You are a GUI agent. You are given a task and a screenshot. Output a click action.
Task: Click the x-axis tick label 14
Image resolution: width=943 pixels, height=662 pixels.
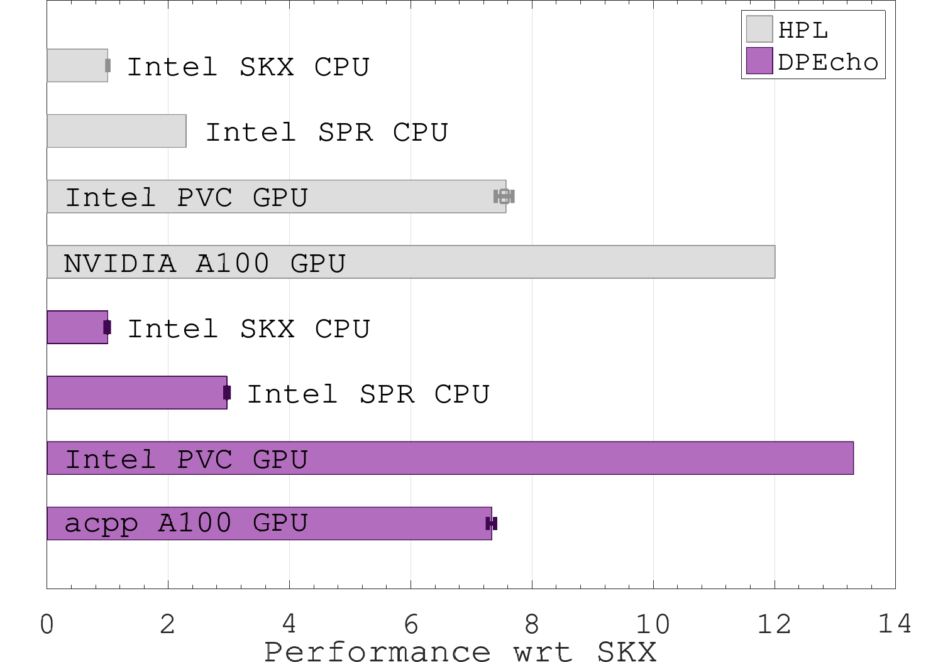(895, 624)
